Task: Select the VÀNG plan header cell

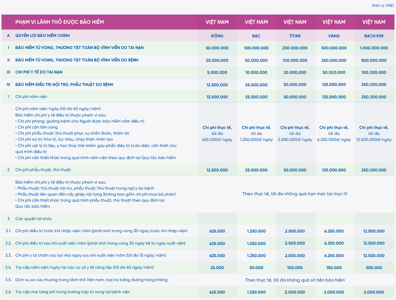Action: pos(333,36)
